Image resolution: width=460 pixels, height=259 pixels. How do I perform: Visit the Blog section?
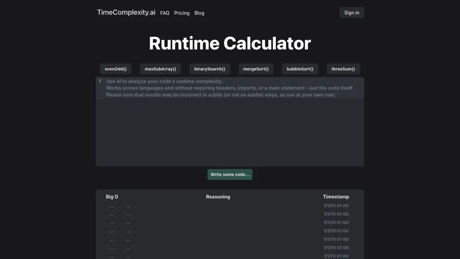[x=199, y=13]
